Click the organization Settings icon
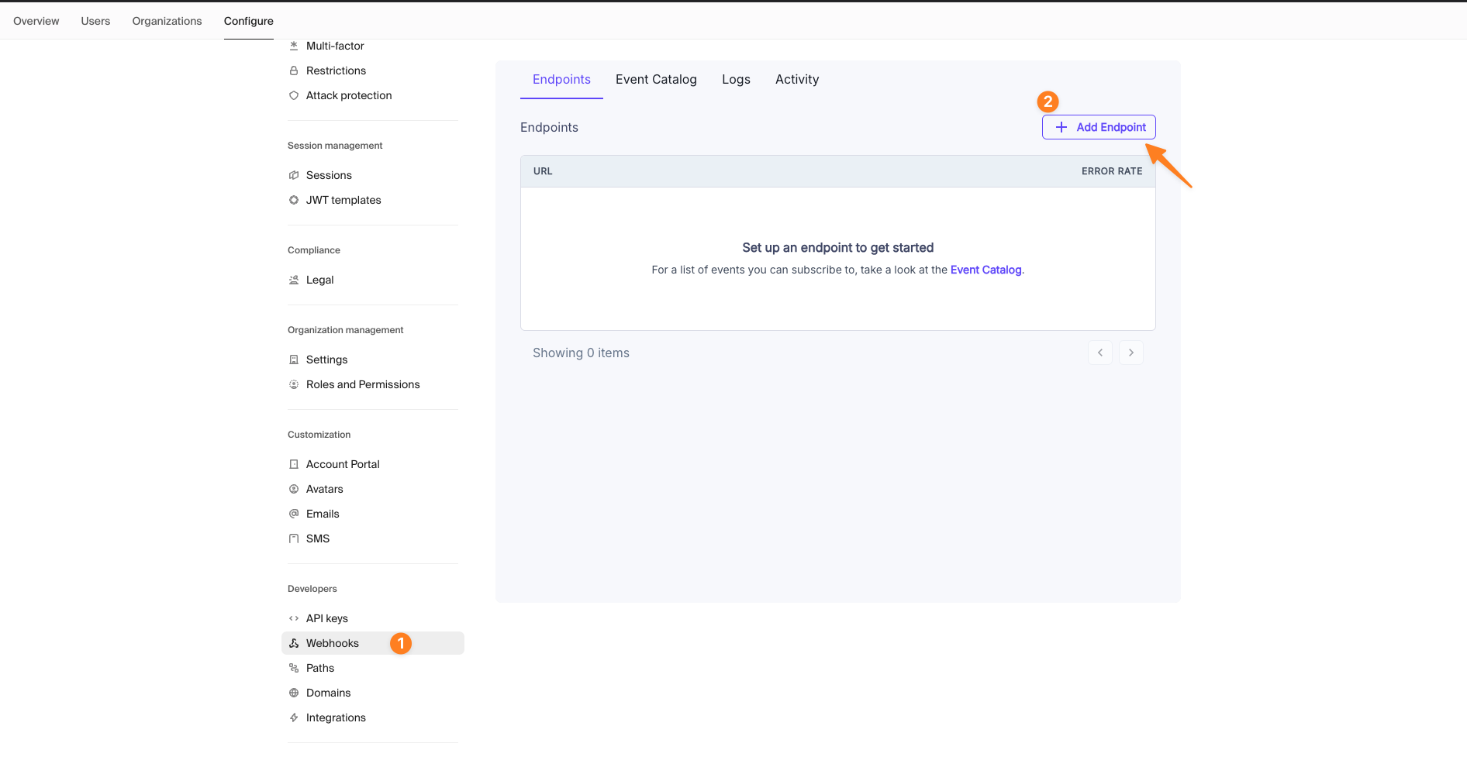The image size is (1467, 757). tap(294, 360)
